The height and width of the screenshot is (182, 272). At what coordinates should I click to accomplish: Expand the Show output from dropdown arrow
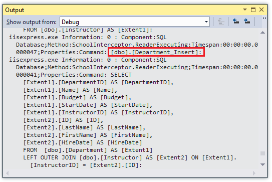[206, 22]
